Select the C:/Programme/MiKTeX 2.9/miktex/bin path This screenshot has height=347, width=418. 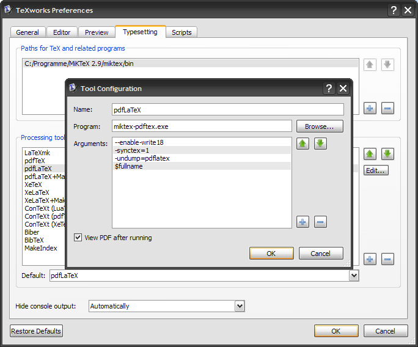191,64
